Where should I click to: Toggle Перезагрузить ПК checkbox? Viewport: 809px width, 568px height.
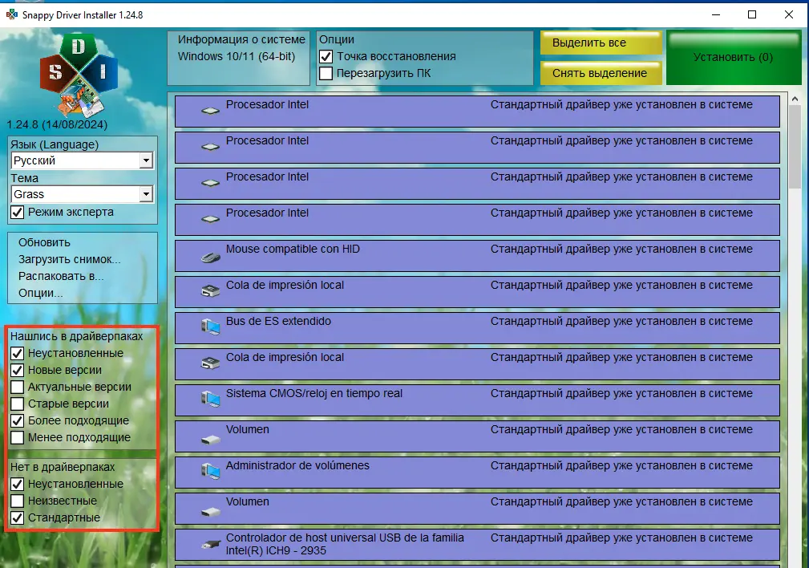tap(326, 73)
